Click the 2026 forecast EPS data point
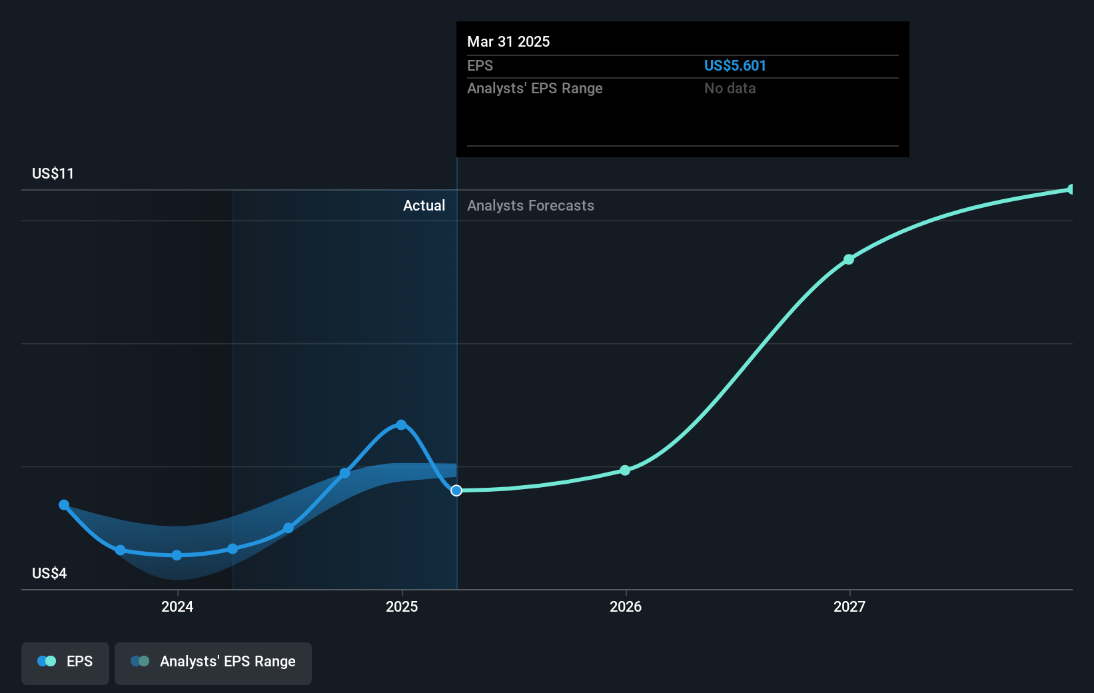 (x=625, y=470)
